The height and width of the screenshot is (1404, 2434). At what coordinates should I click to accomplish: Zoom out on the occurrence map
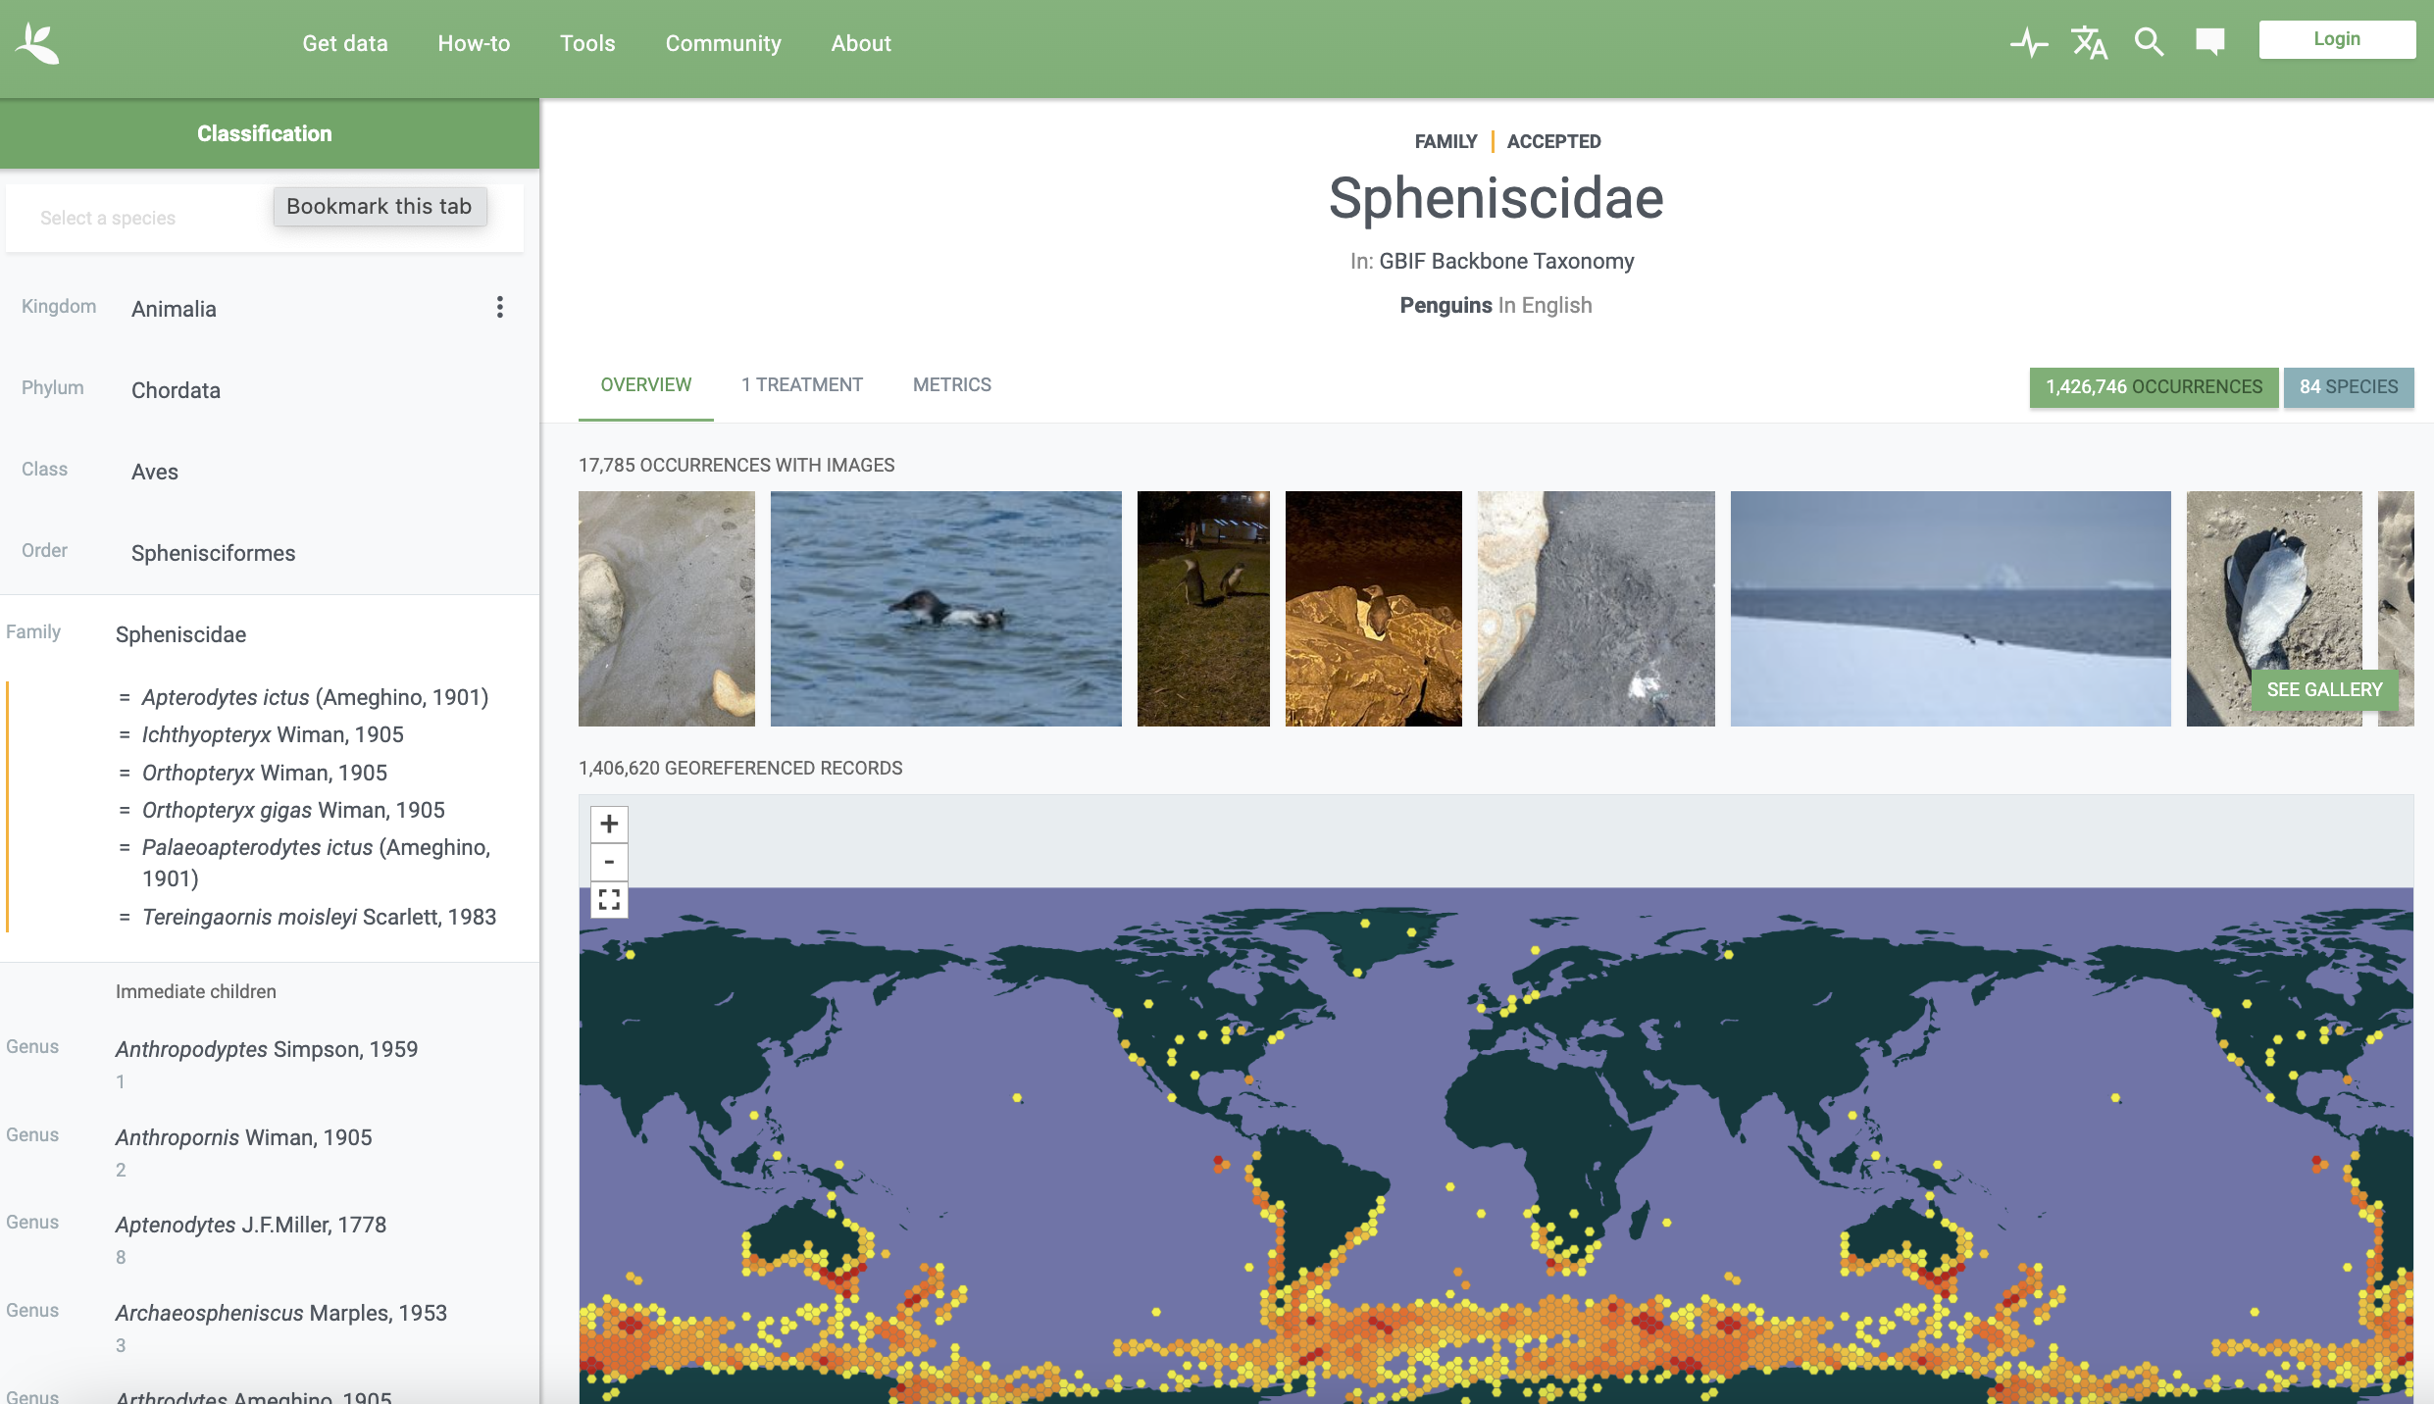609,862
